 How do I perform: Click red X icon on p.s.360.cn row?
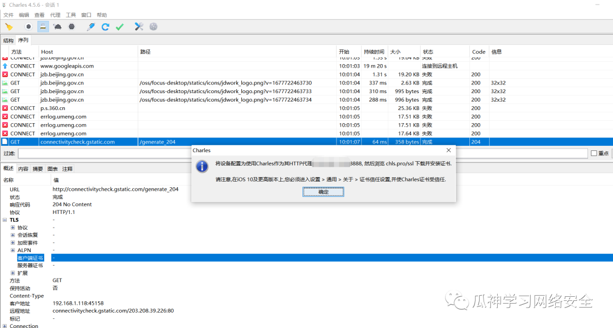pyautogui.click(x=5, y=108)
